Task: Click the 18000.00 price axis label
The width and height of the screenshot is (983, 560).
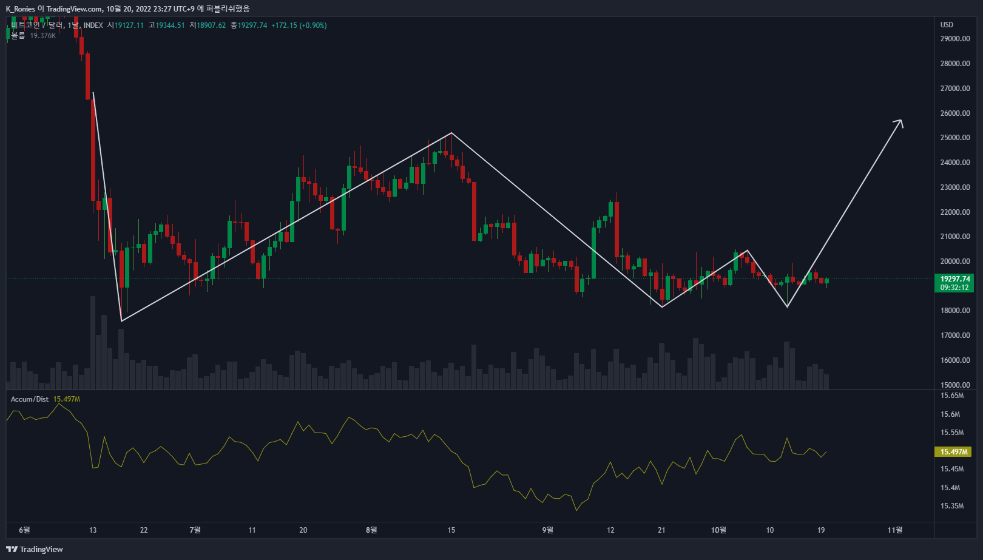Action: [955, 311]
